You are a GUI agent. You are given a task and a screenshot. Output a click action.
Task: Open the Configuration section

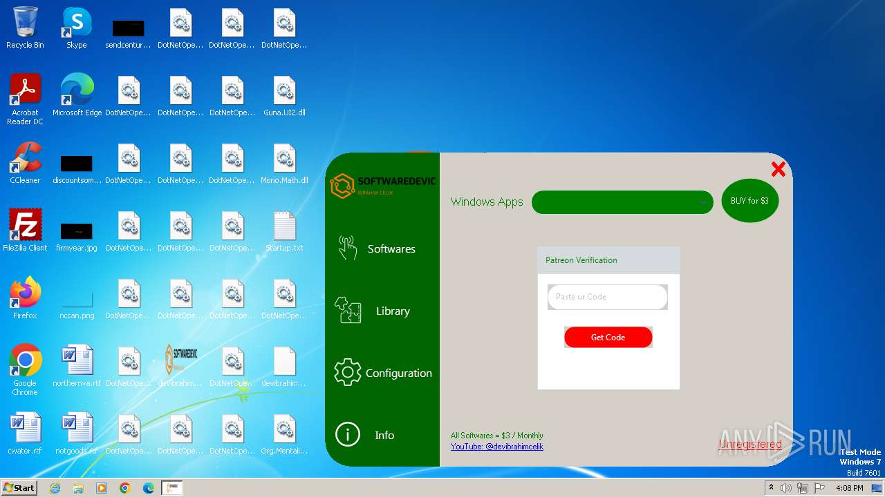[x=399, y=373]
